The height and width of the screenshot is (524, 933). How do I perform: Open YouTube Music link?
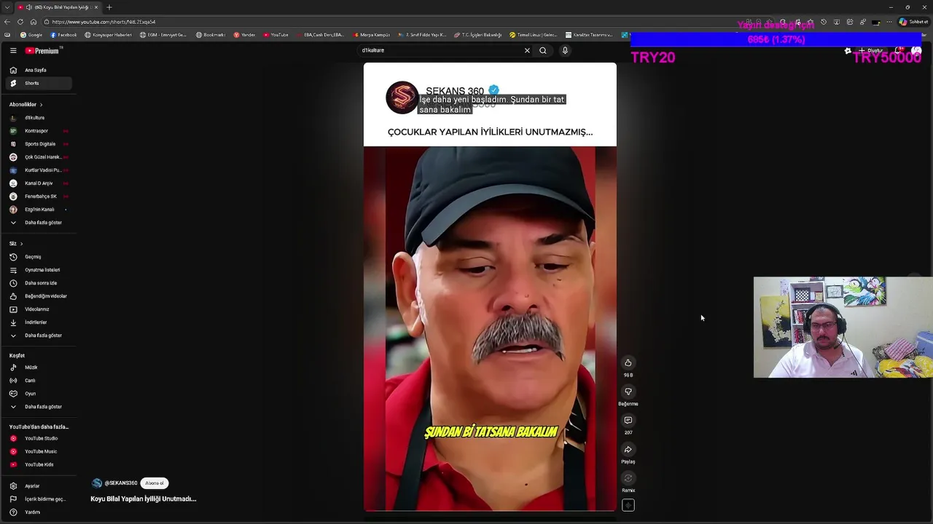38,452
